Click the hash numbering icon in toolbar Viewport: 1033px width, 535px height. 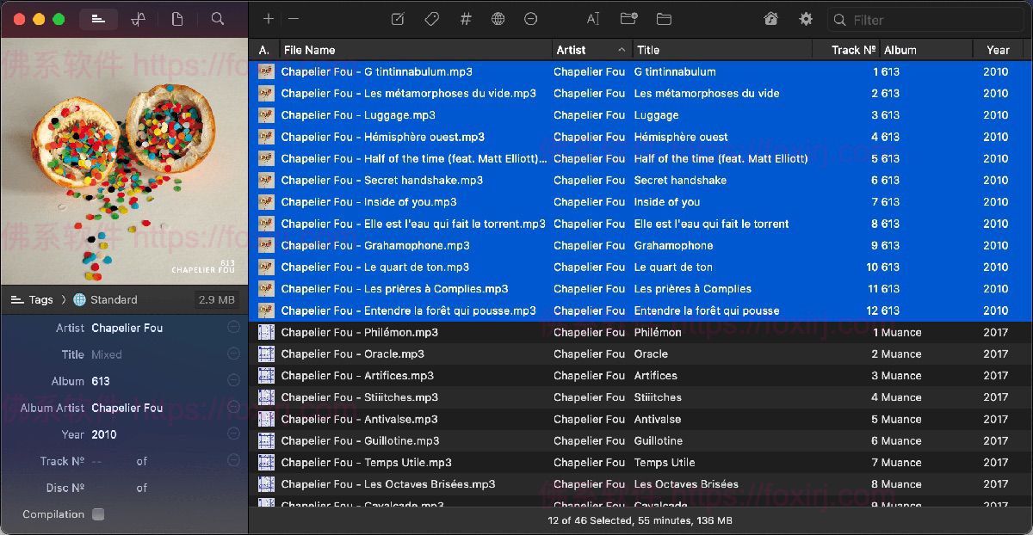[x=466, y=19]
